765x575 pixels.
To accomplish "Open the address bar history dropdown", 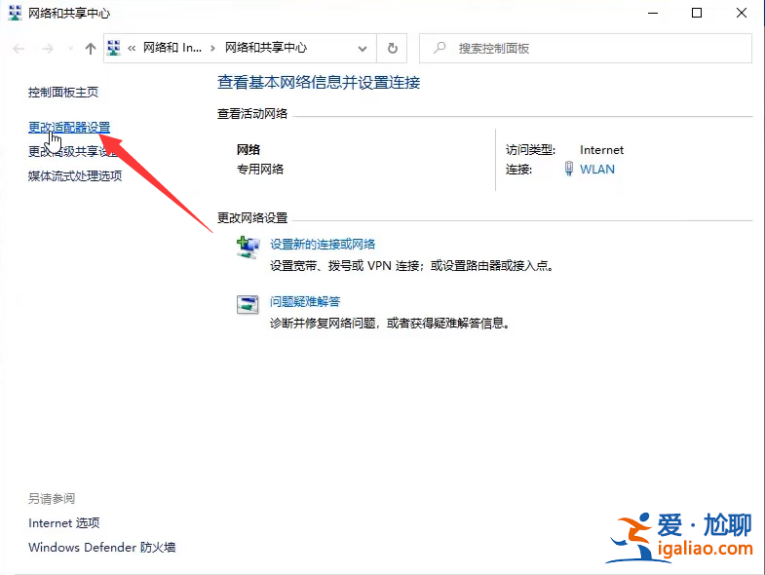I will click(x=363, y=49).
